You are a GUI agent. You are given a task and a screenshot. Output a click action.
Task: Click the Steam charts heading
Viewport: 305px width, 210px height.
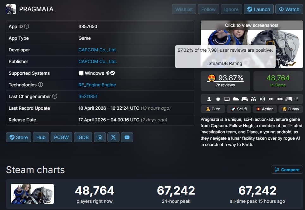[x=35, y=170]
